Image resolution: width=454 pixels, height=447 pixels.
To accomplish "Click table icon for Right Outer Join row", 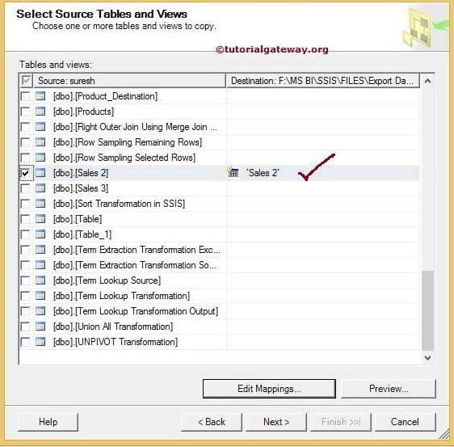I will point(40,127).
